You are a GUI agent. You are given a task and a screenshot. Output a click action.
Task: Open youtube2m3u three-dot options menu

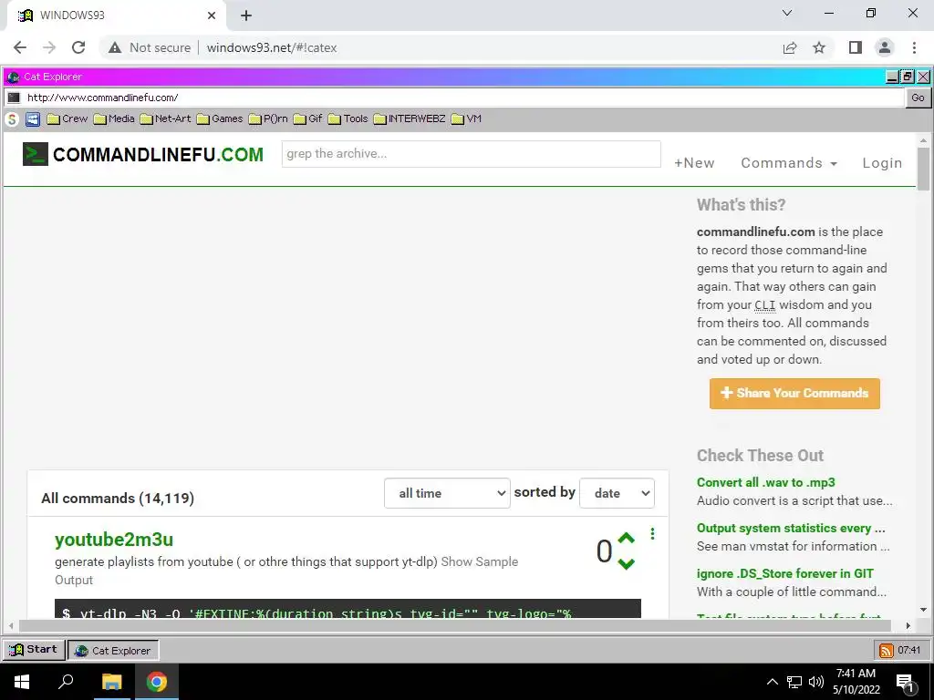(x=653, y=534)
